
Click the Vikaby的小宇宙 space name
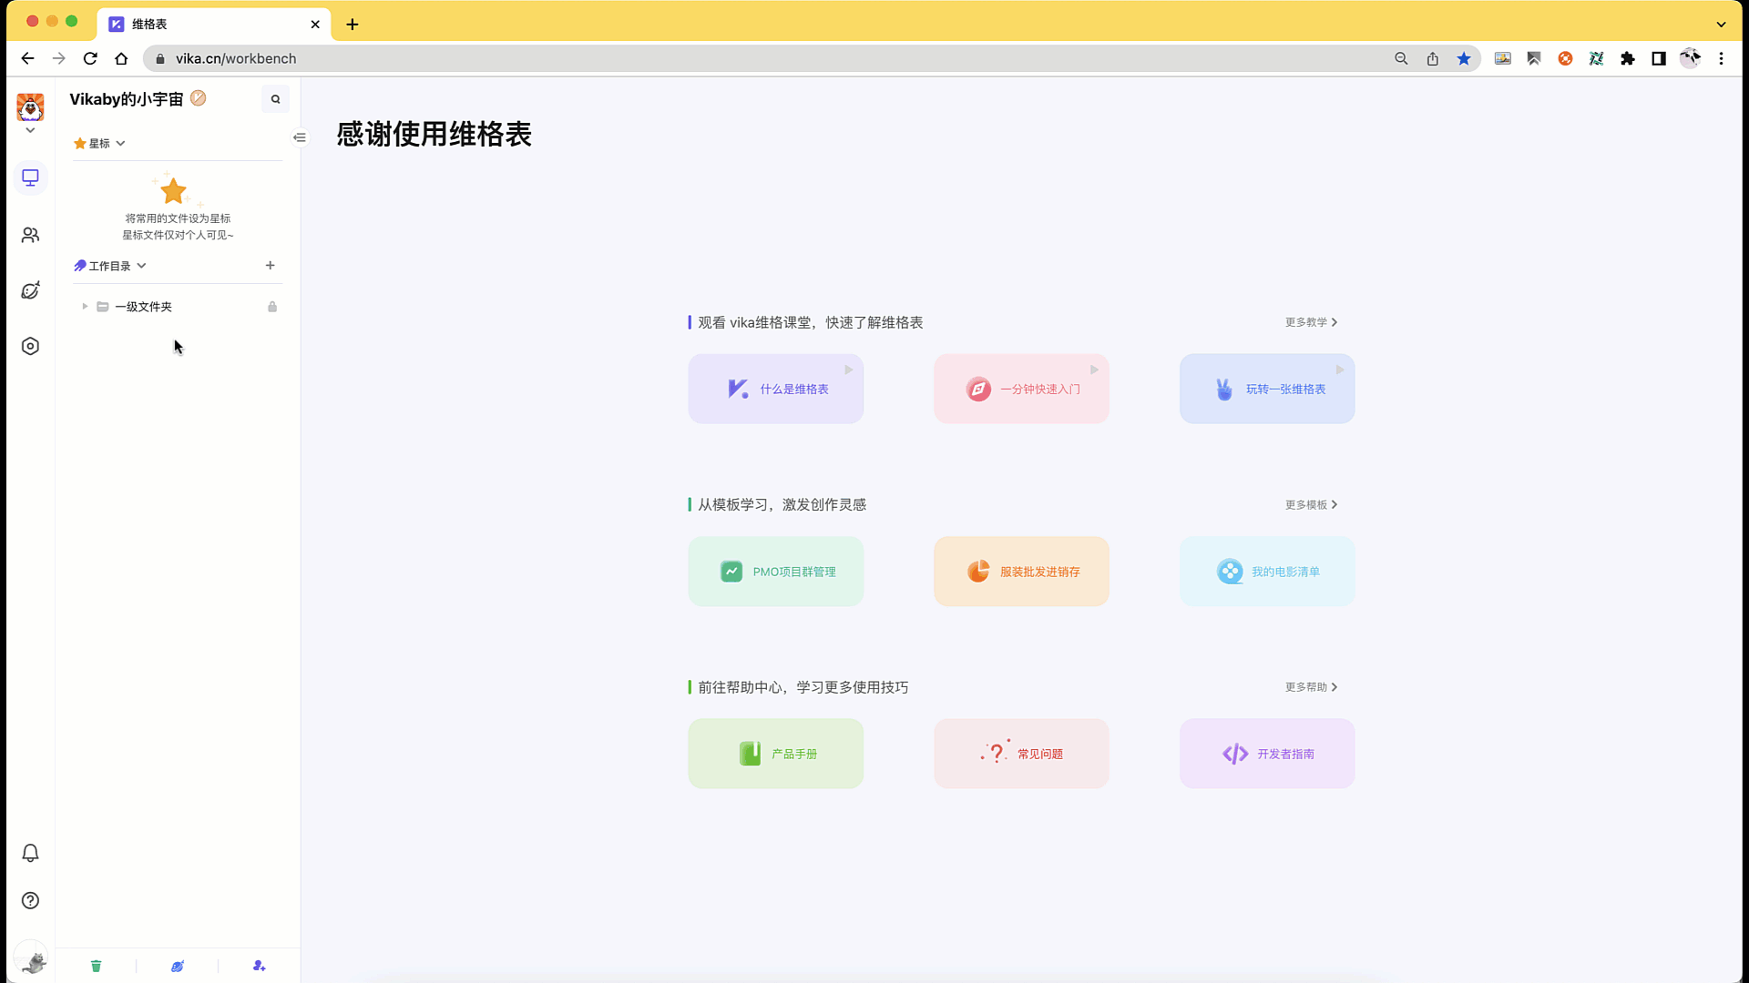pos(127,99)
